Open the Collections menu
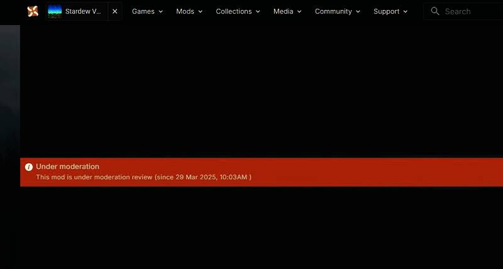 tap(233, 11)
